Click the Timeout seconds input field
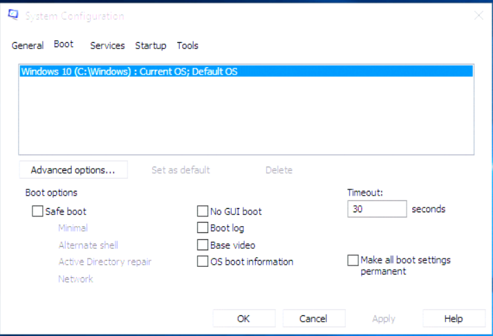The height and width of the screenshot is (336, 493). [x=377, y=209]
